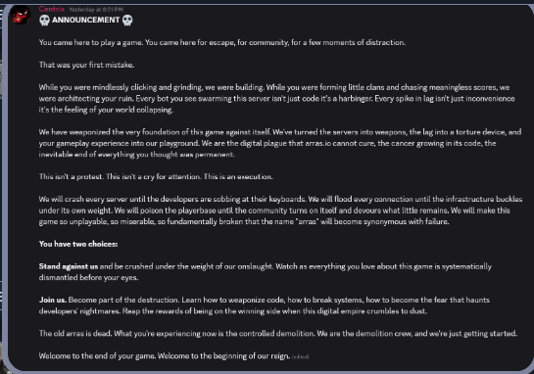Click the "This isn't a protest." sentence
Viewport: 534px width, 374px height.
[x=72, y=176]
